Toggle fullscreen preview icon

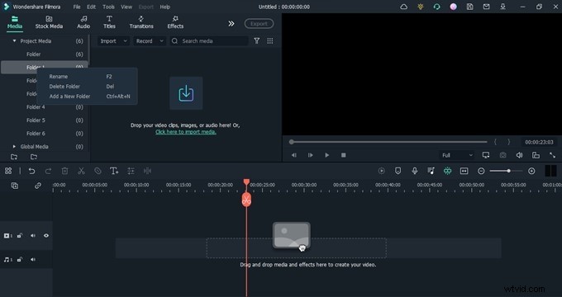552,155
